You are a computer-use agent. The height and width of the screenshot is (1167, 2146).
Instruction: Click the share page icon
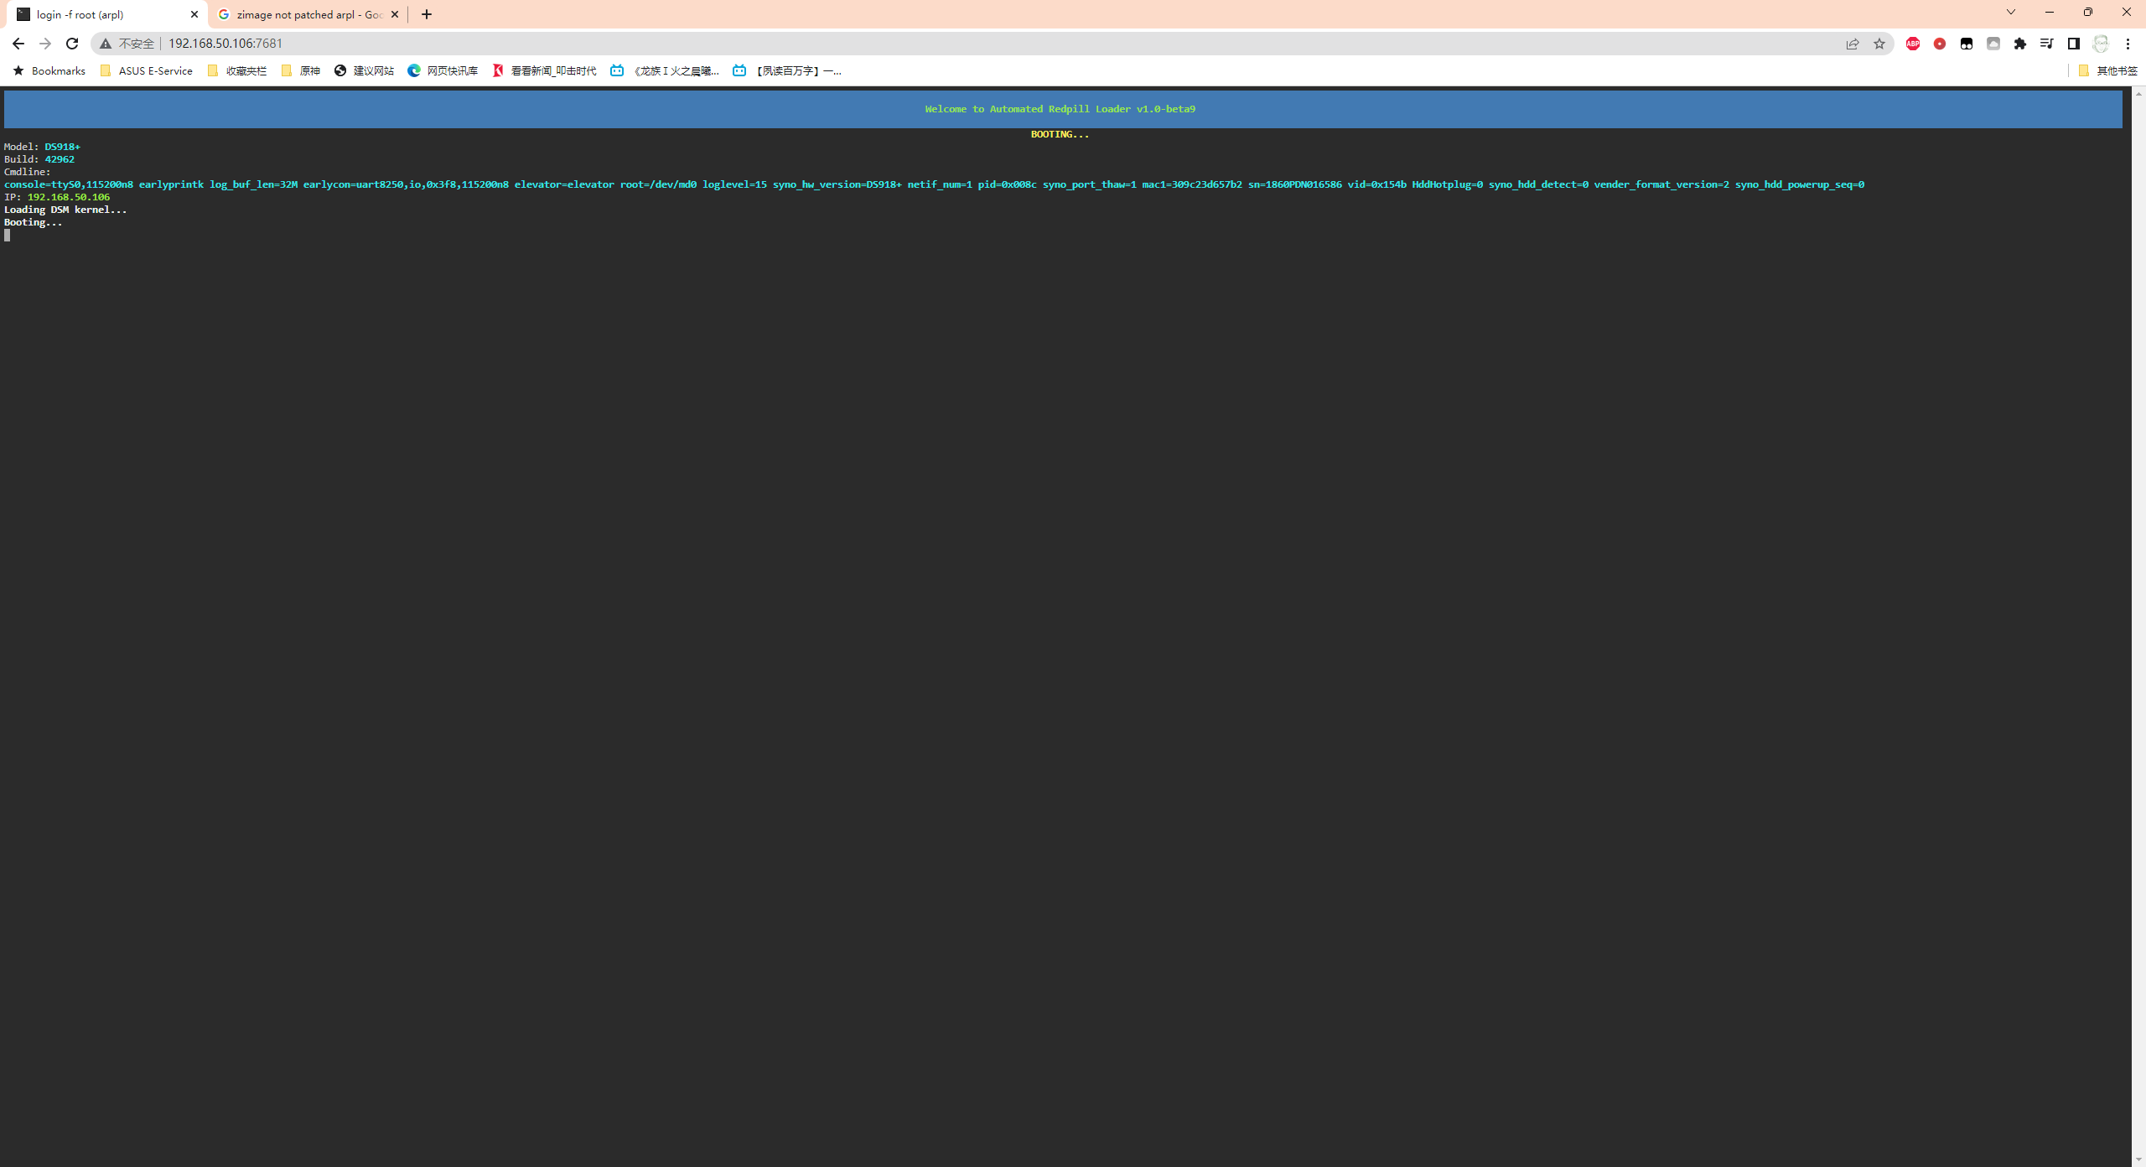(1852, 44)
